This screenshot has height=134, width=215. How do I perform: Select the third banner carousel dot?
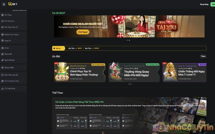129,40
